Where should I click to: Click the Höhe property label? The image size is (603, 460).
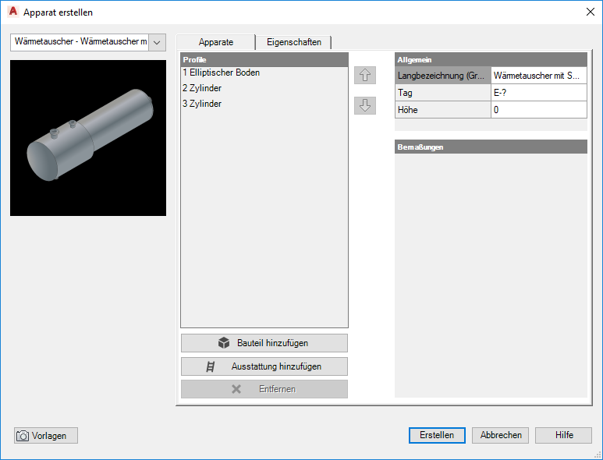pyautogui.click(x=442, y=109)
